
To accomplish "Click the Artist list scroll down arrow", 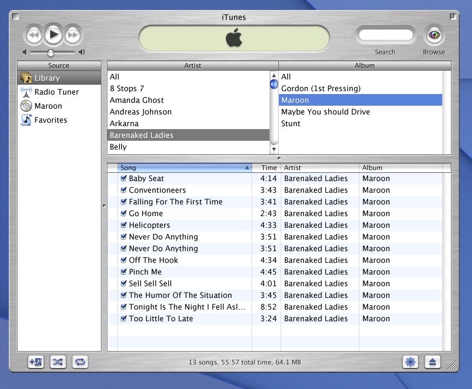I will pyautogui.click(x=274, y=149).
